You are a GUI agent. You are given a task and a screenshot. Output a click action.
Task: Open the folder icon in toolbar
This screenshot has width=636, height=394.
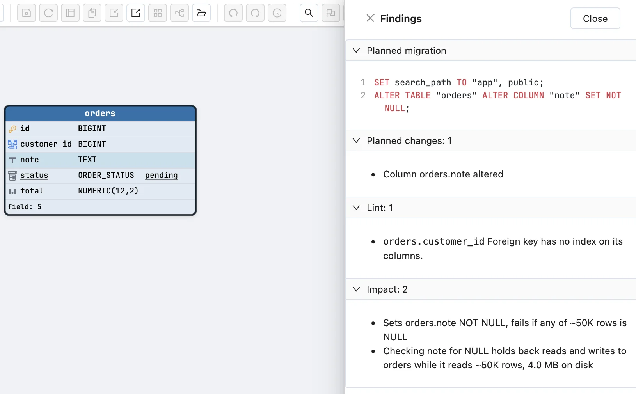[201, 13]
